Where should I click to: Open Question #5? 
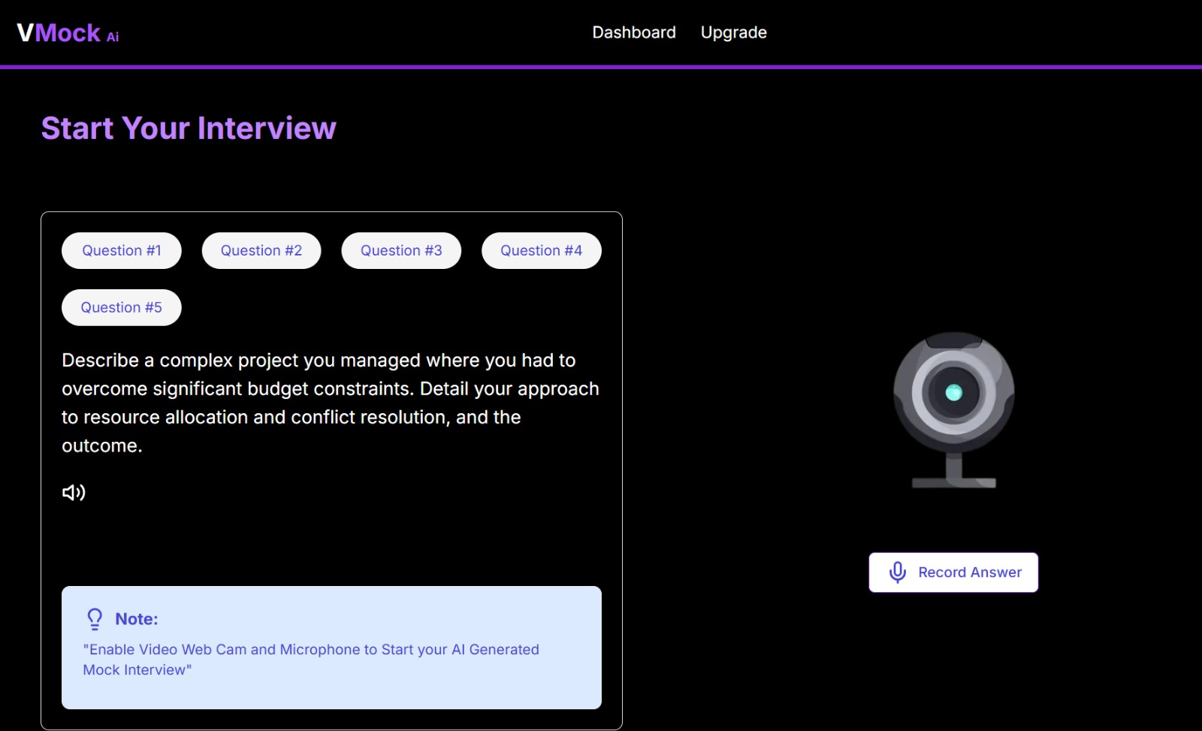tap(122, 308)
